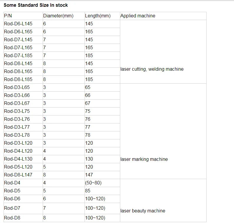Click the laser marking machine text
This screenshot has height=223, width=234.
pos(144,159)
